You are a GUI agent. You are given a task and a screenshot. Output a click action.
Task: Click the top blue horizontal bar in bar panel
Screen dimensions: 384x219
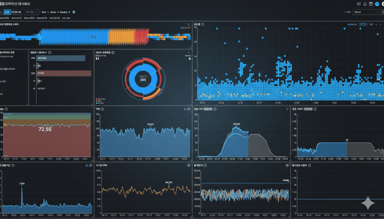point(61,58)
